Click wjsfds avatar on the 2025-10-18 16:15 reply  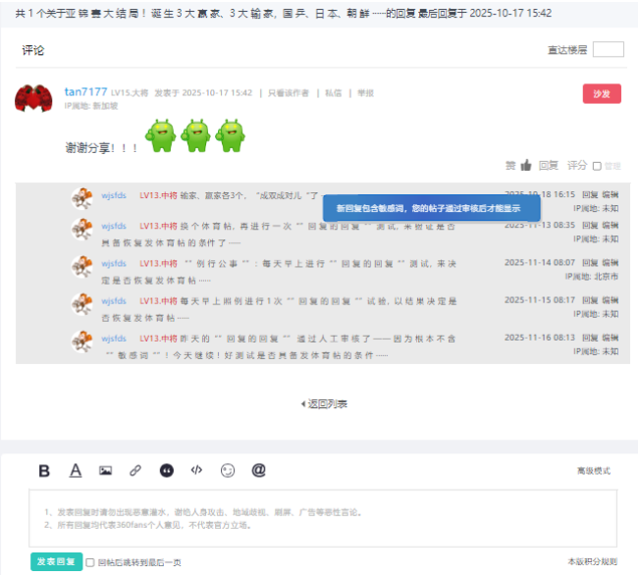tap(81, 198)
